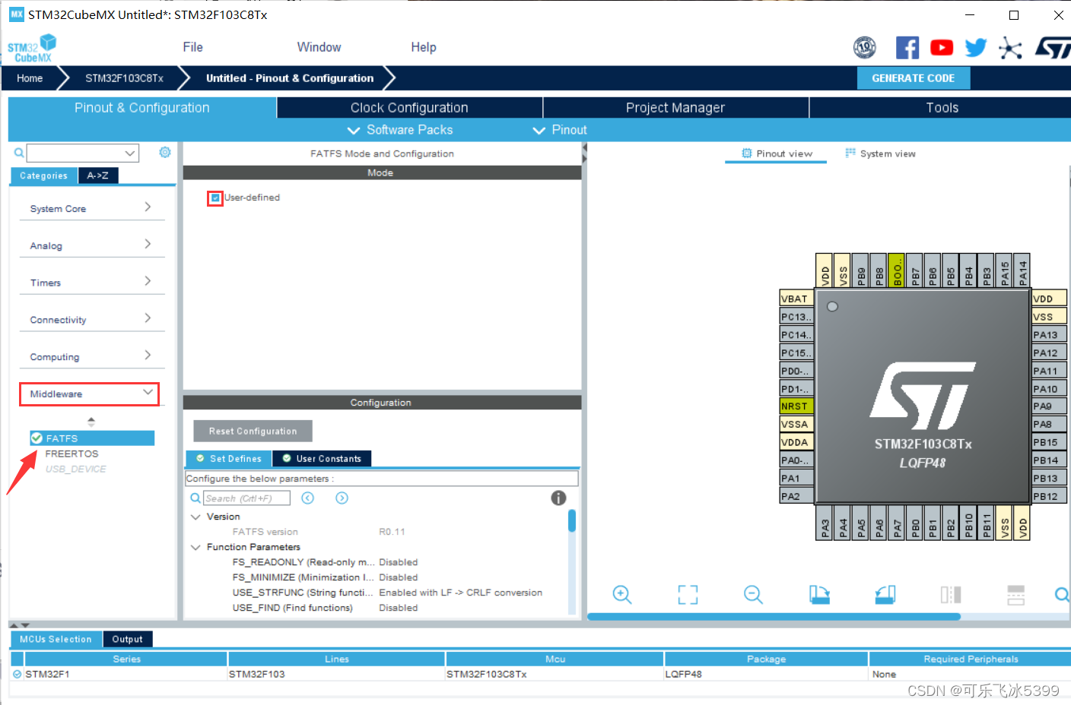The width and height of the screenshot is (1071, 705).
Task: Click the GENERATE CODE button
Action: click(913, 78)
